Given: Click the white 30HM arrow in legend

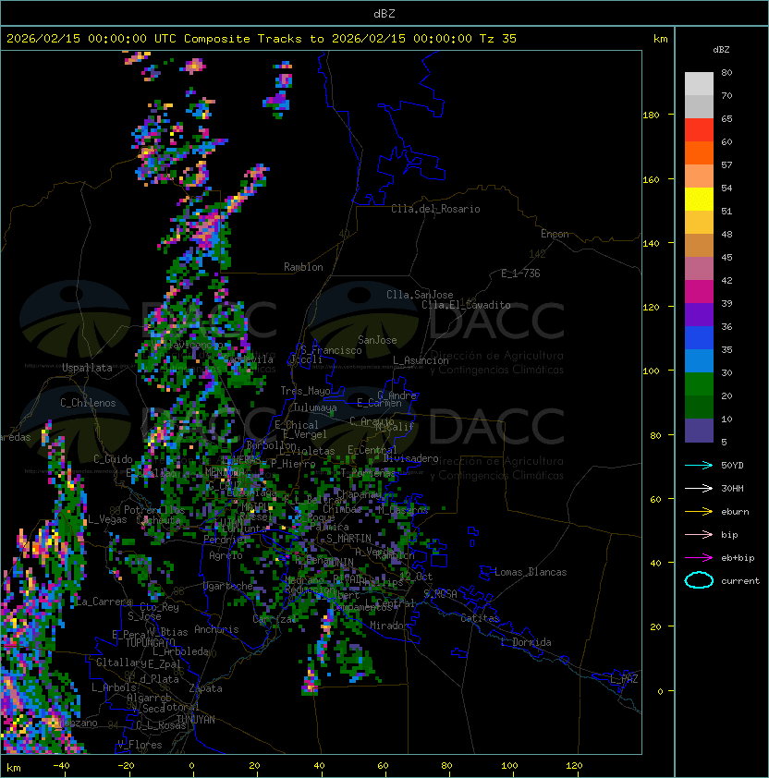Looking at the screenshot, I should click(x=699, y=488).
